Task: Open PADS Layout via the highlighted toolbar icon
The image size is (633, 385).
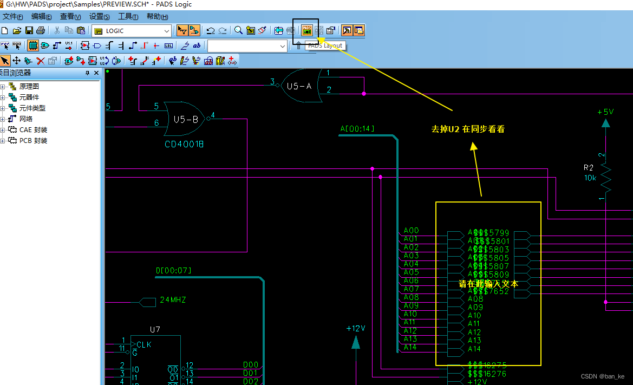Action: pyautogui.click(x=306, y=31)
